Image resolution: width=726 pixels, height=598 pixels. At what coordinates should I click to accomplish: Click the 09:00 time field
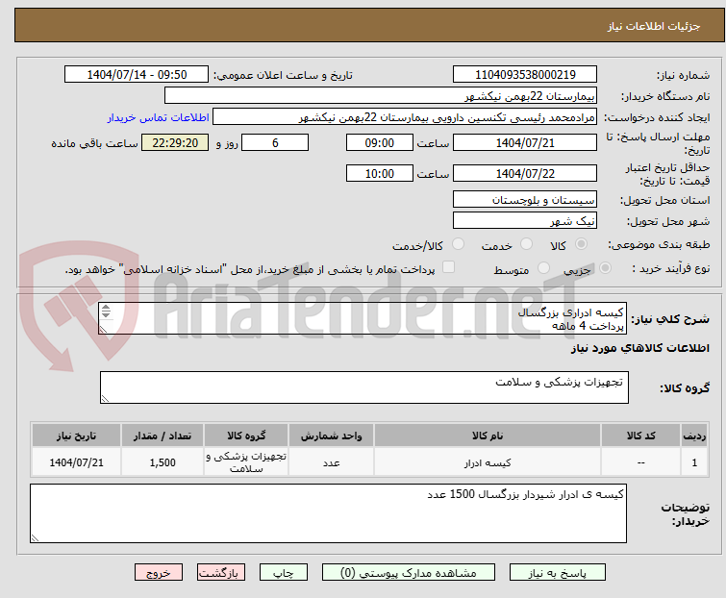pos(379,142)
